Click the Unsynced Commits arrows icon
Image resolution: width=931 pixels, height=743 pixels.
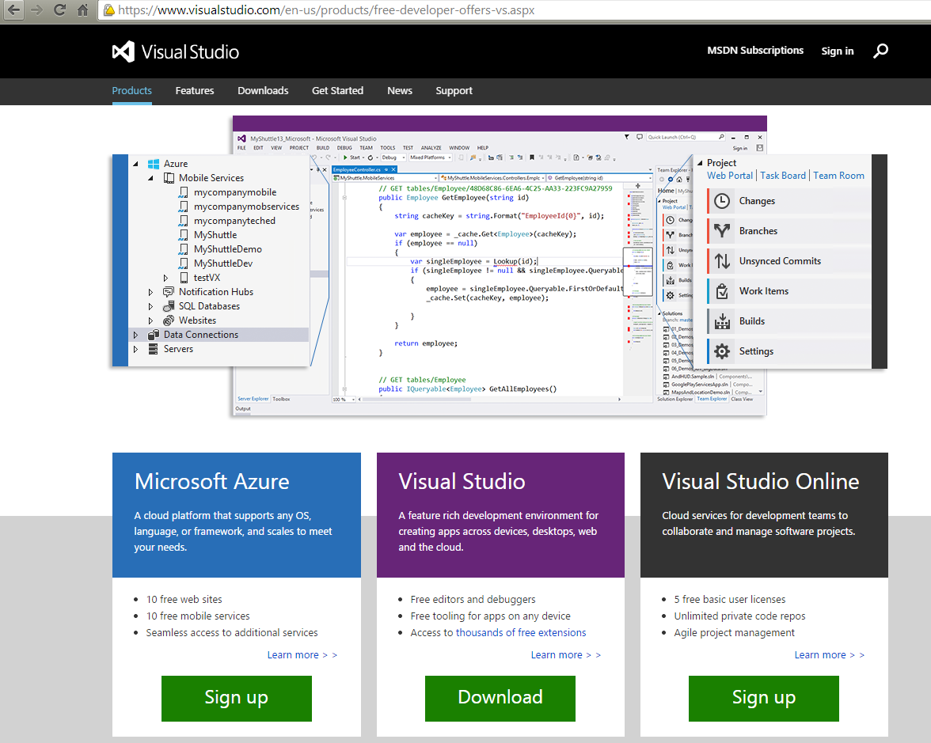click(722, 261)
